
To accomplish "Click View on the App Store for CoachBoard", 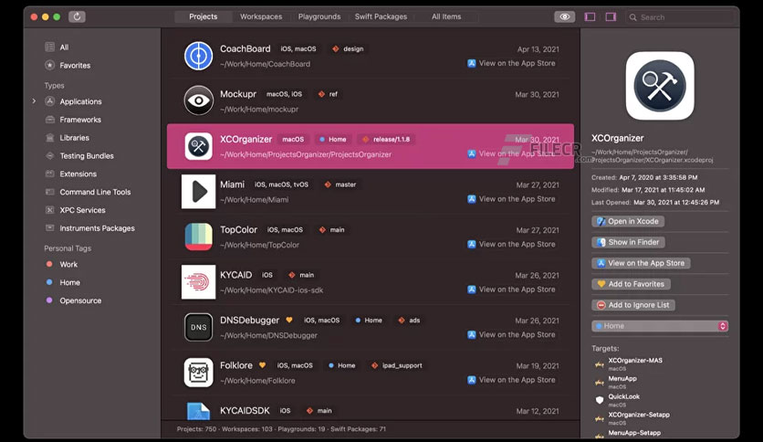I will (511, 63).
